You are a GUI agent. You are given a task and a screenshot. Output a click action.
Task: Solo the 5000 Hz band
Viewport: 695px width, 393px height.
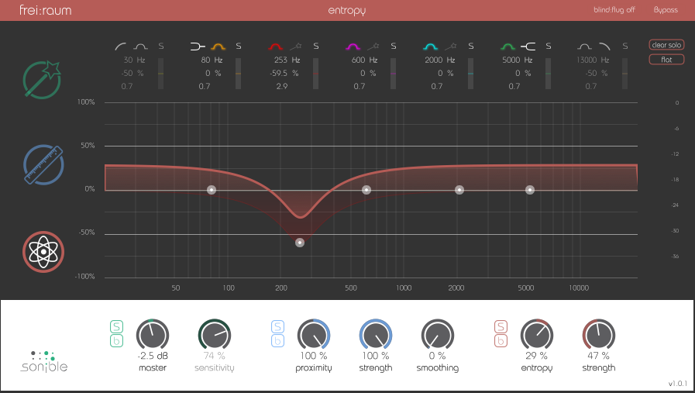(549, 46)
